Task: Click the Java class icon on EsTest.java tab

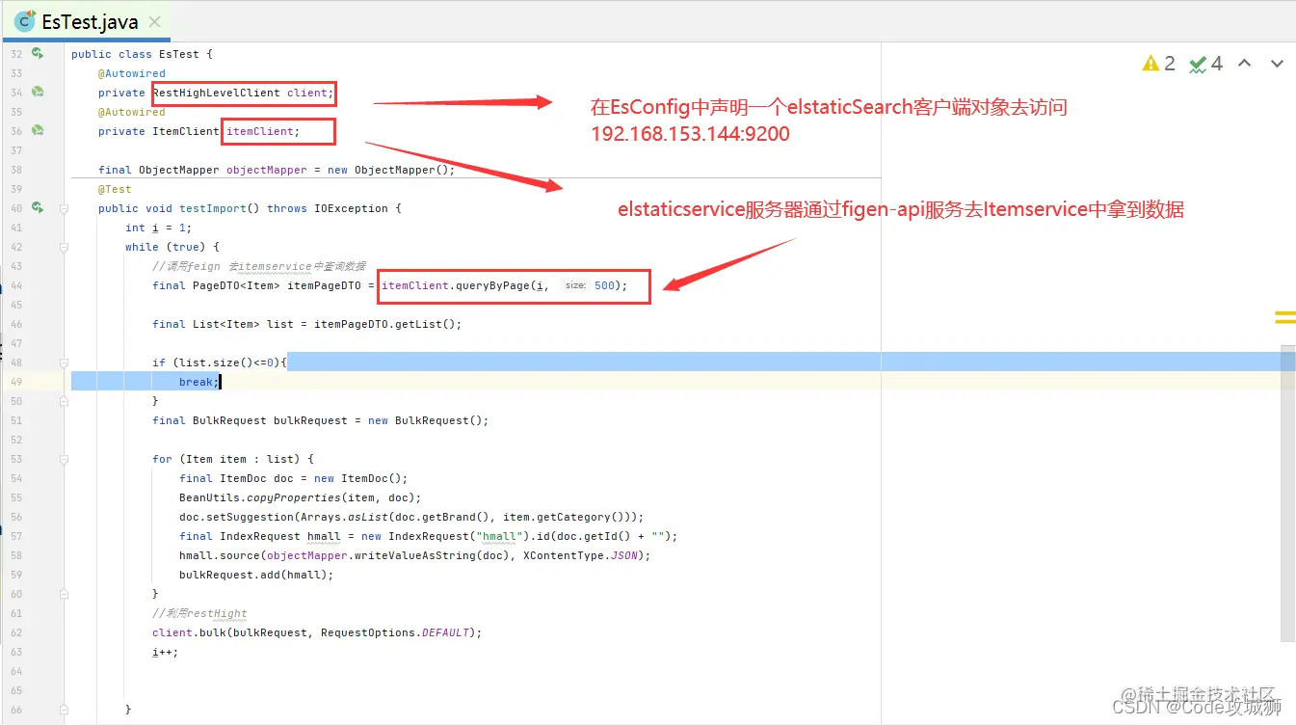Action: click(25, 21)
